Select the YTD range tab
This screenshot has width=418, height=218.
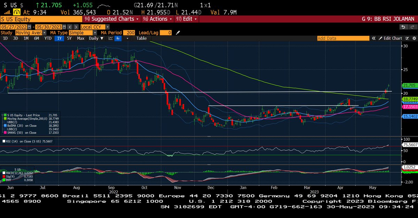pos(48,38)
